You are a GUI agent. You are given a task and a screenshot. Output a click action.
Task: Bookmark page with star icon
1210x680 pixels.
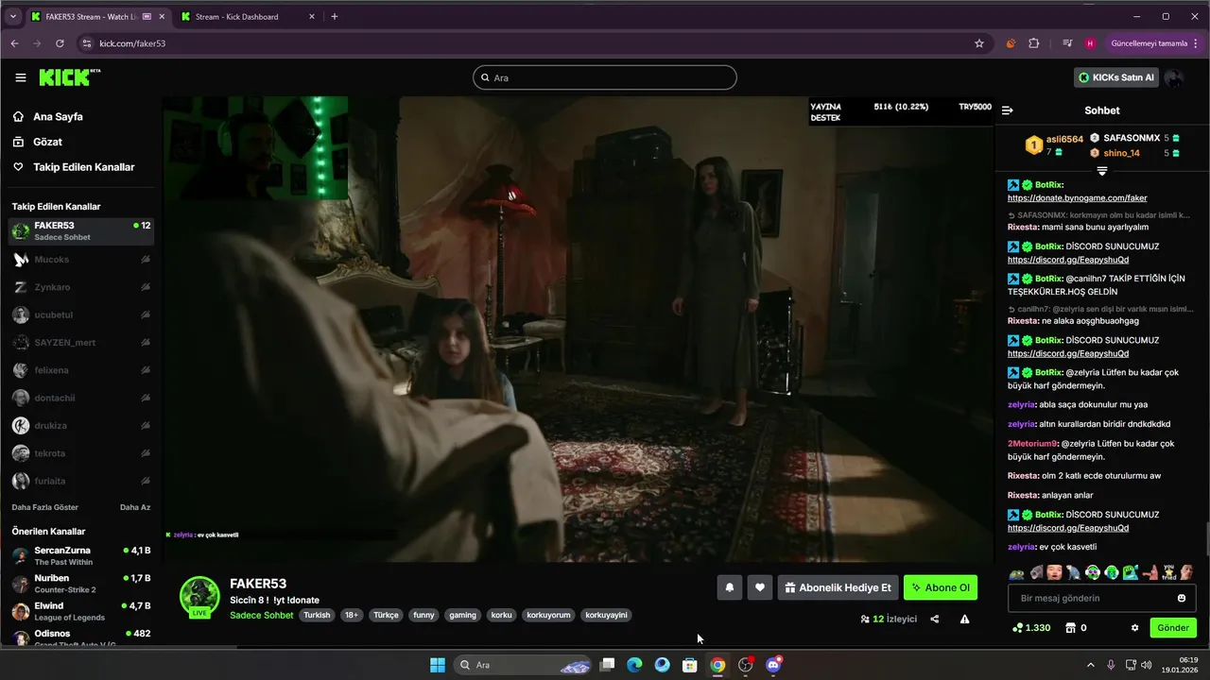tap(979, 43)
